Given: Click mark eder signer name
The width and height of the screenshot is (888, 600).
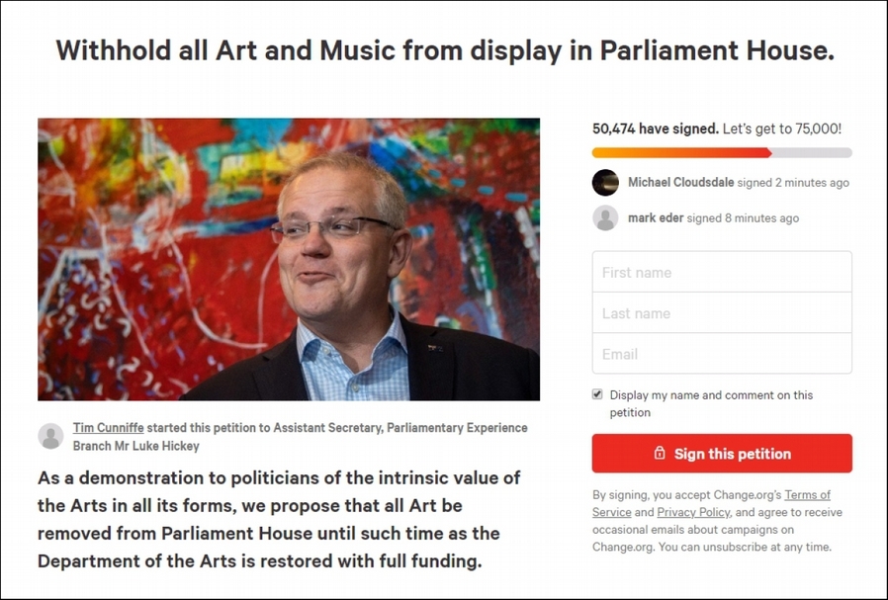Looking at the screenshot, I should tap(655, 218).
